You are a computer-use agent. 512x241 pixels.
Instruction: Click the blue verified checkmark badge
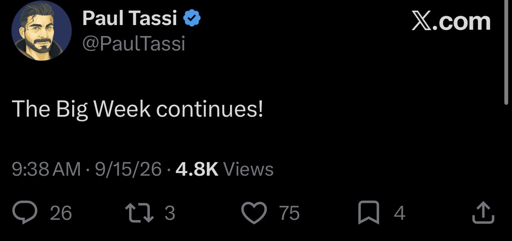coord(192,18)
